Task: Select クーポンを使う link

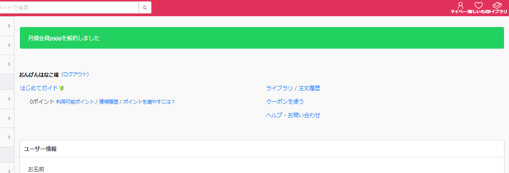Action: click(x=285, y=101)
